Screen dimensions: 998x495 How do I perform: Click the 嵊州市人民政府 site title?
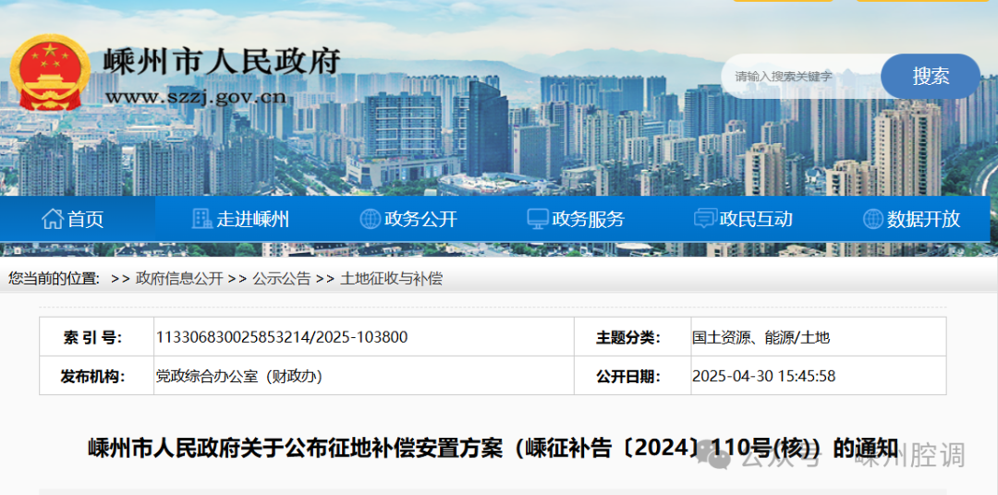tap(222, 63)
